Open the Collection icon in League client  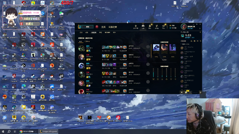tap(150, 27)
